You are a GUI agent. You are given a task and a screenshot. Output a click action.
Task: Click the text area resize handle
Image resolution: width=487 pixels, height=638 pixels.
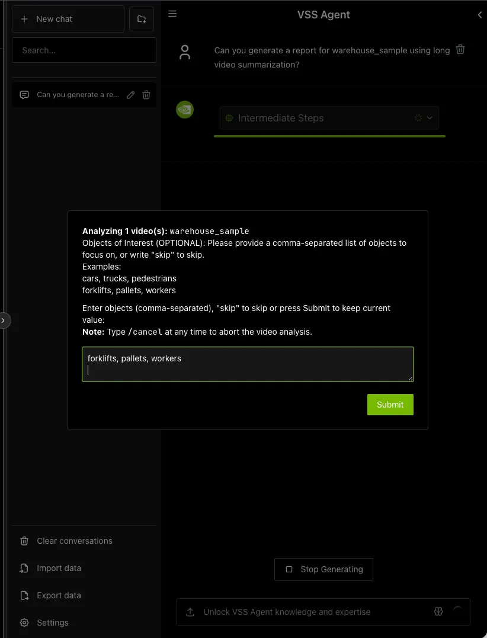(x=411, y=379)
